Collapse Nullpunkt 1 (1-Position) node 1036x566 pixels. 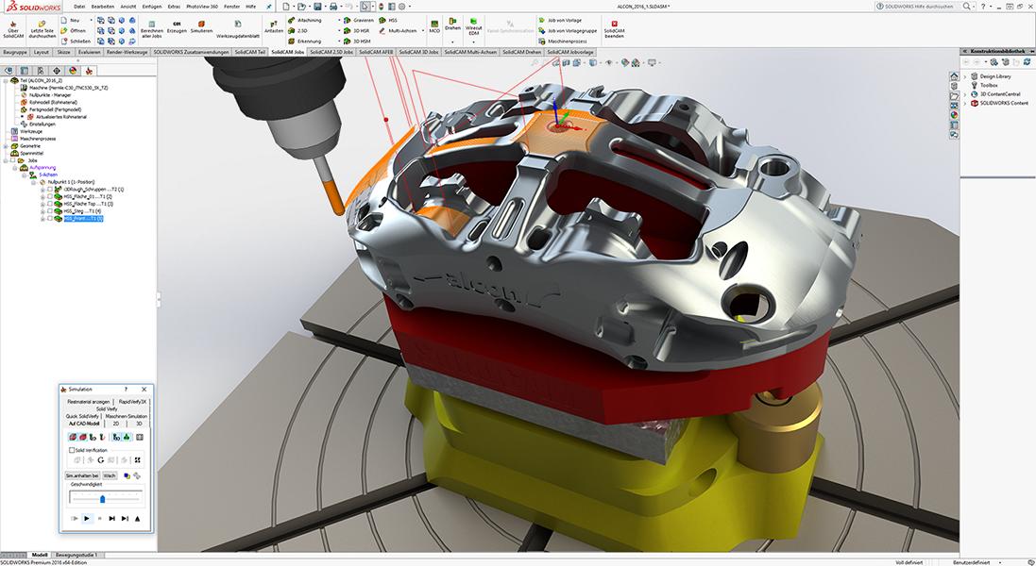coord(34,182)
